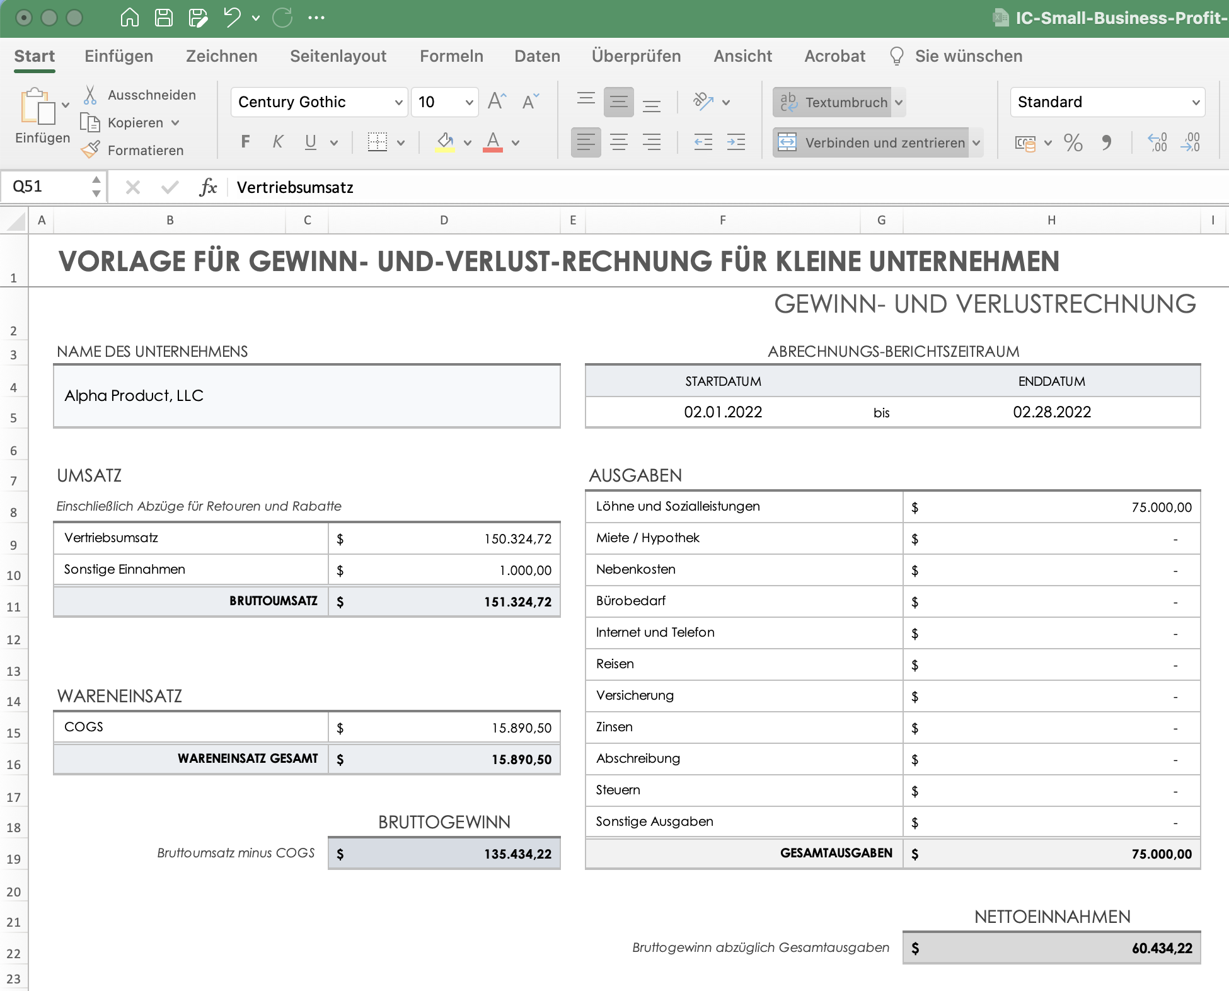Click the text orientation icon
1229x991 pixels.
click(703, 101)
